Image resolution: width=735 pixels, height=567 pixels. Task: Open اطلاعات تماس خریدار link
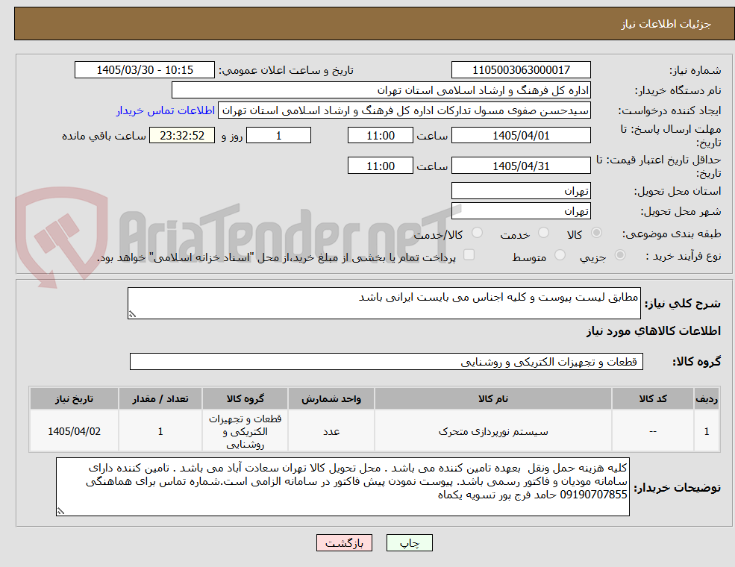(166, 110)
